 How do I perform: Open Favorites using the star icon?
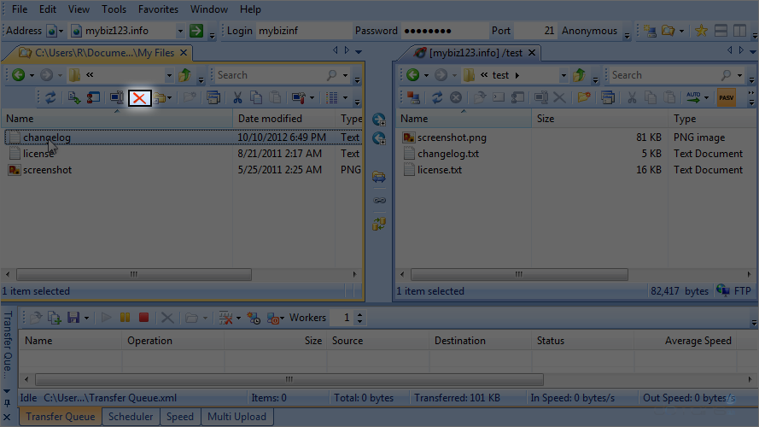pyautogui.click(x=701, y=31)
